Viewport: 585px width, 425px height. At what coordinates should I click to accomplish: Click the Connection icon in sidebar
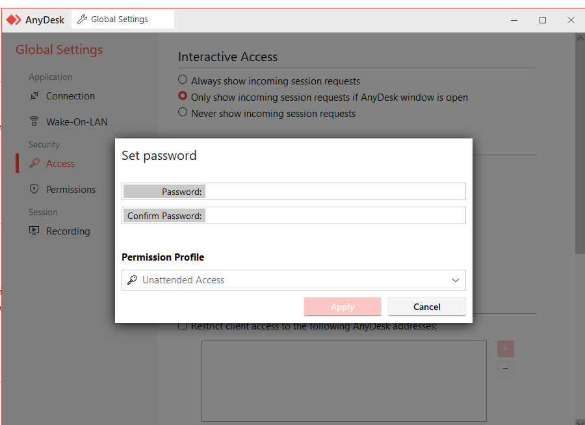(x=34, y=96)
